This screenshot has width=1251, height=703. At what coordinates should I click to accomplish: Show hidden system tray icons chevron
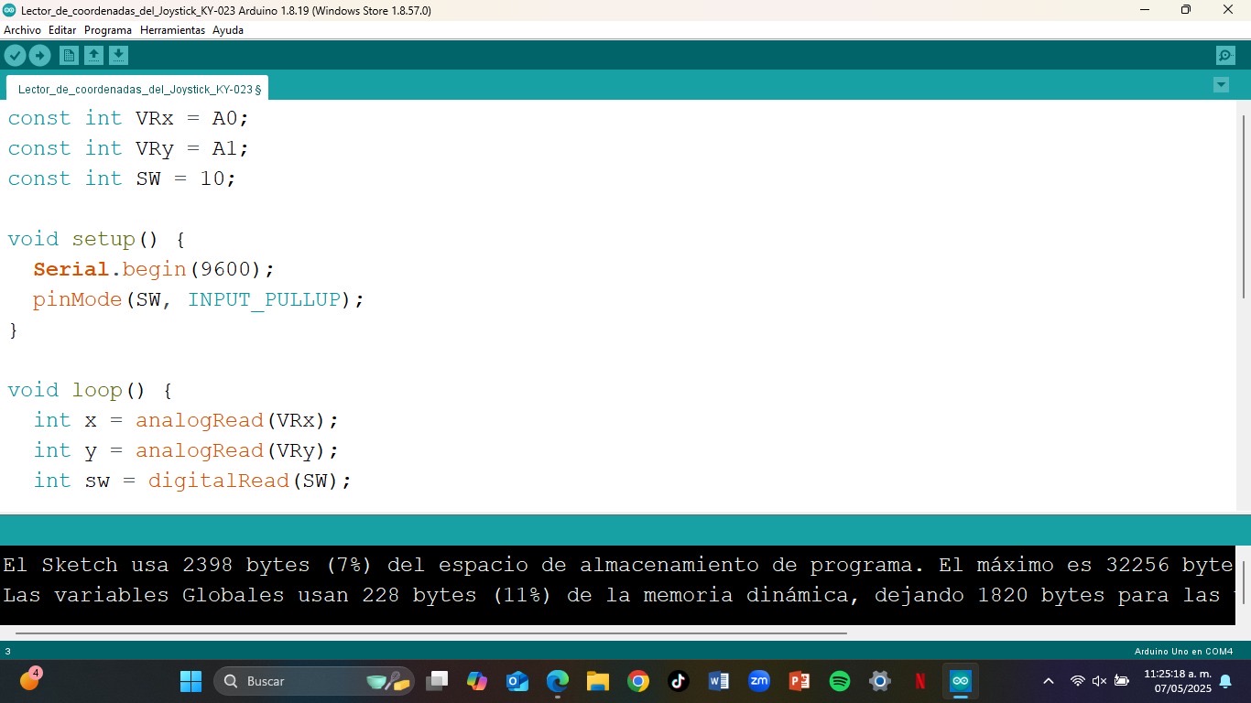[x=1049, y=681]
